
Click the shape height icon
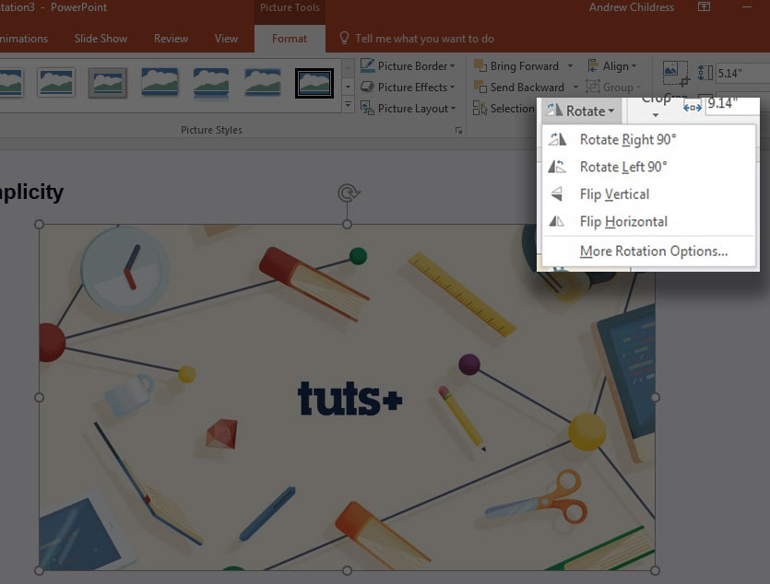click(x=705, y=73)
